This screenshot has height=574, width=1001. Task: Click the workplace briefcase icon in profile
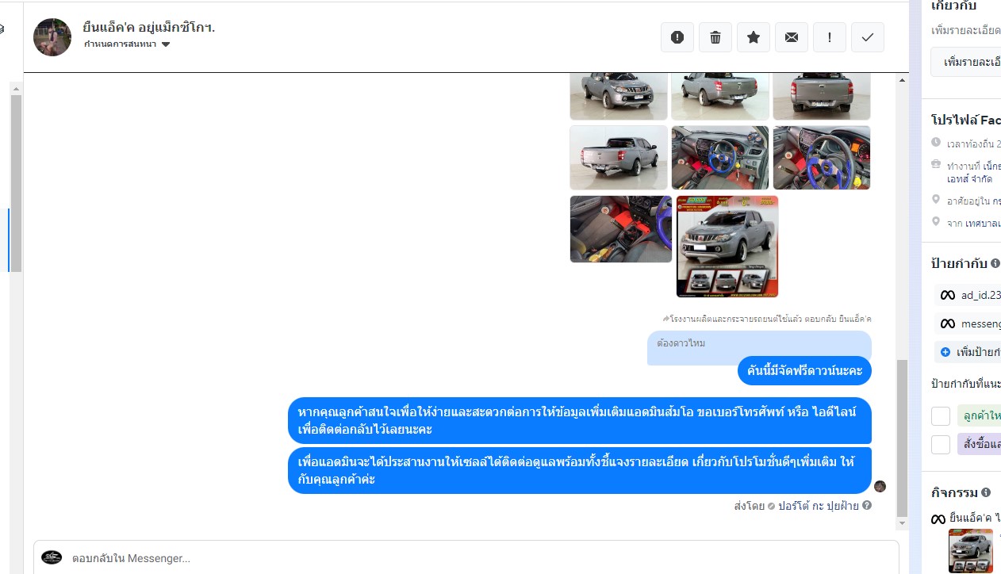[x=937, y=165]
